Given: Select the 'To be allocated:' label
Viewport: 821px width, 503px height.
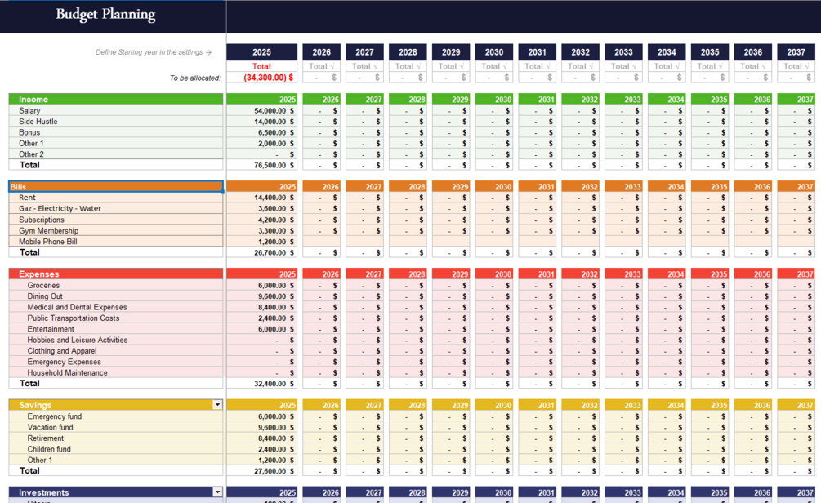Looking at the screenshot, I should pyautogui.click(x=194, y=78).
